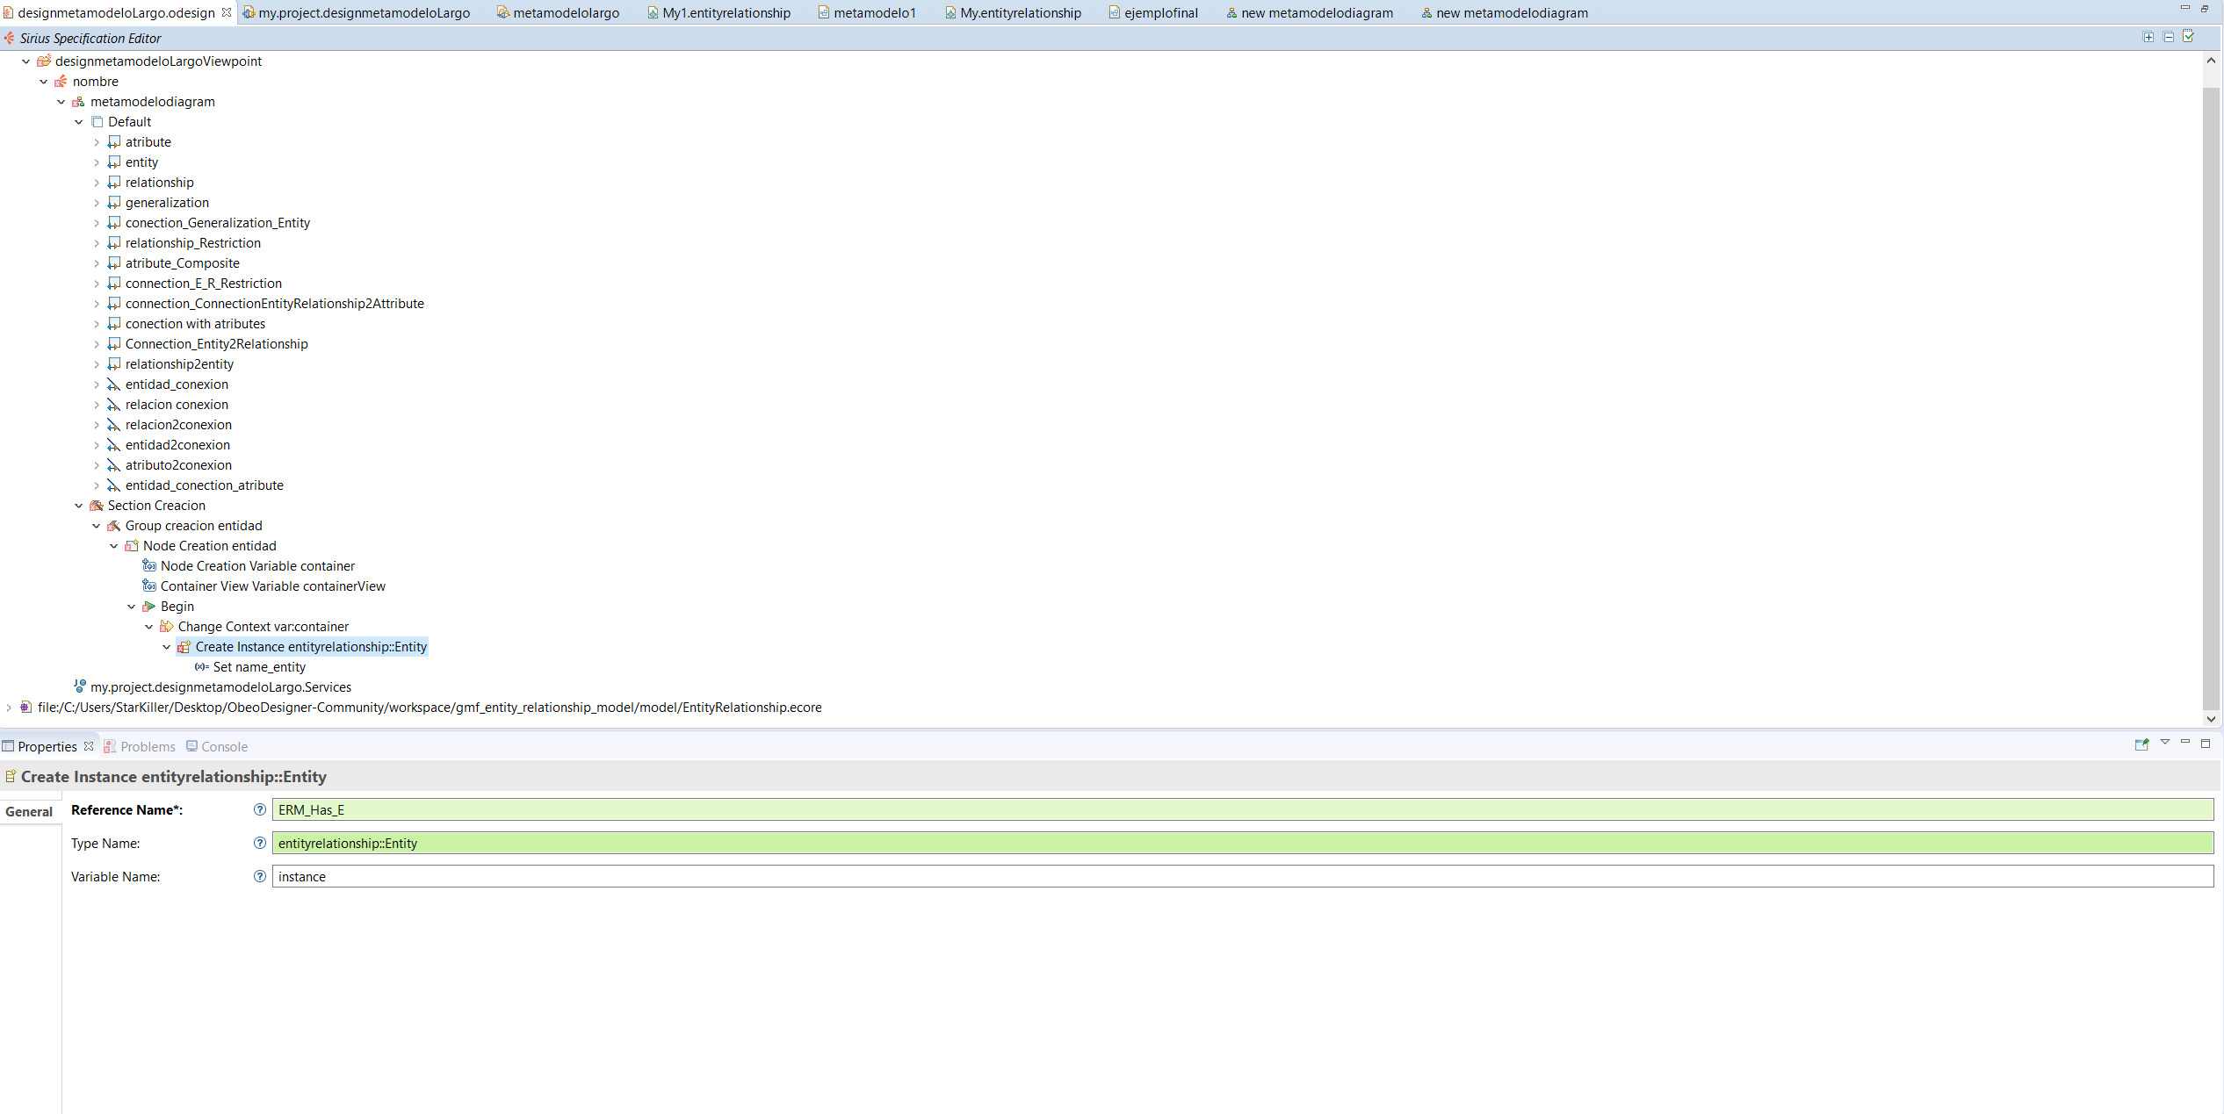The height and width of the screenshot is (1114, 2224).
Task: Click the Variable Name input field
Action: 1242,876
